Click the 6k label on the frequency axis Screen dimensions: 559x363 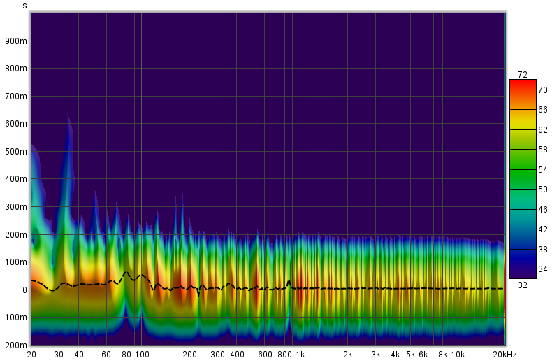pos(423,355)
